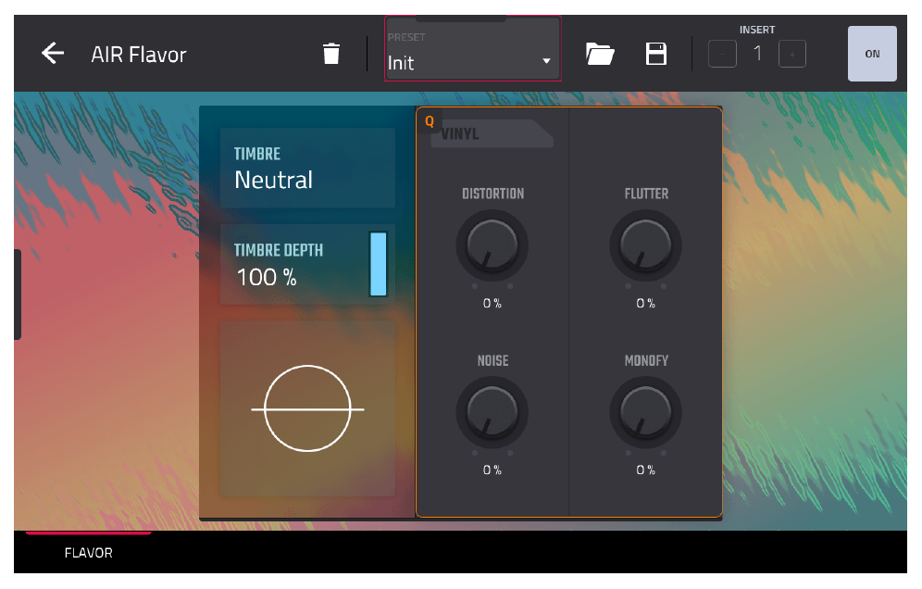Click the insert number 1
The height and width of the screenshot is (589, 922).
point(757,54)
